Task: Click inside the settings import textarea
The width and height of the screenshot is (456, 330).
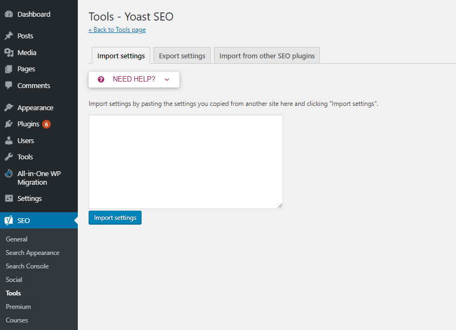Action: pyautogui.click(x=186, y=161)
